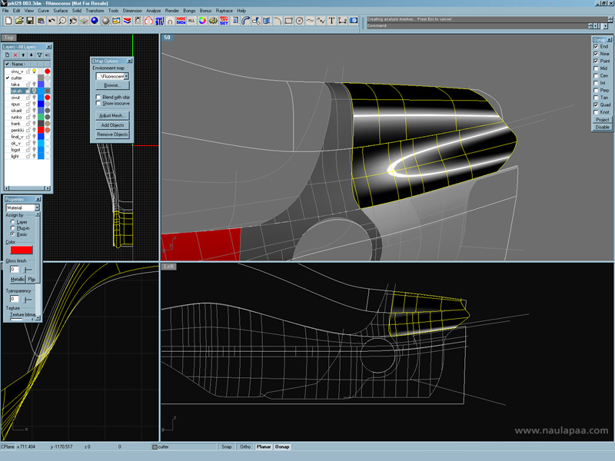Toggle the Mid osnap checkbox

tap(596, 68)
